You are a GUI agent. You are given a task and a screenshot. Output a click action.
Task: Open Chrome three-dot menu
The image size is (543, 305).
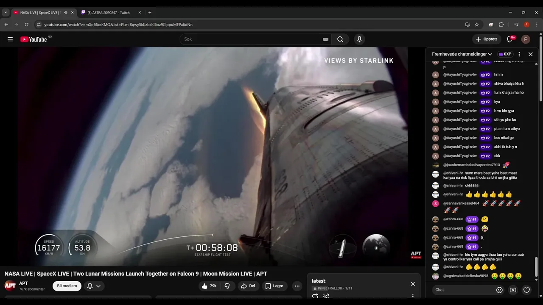coord(537,25)
